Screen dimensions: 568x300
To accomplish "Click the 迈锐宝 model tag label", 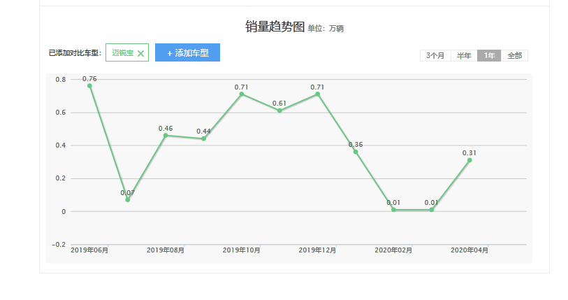I will click(x=122, y=53).
